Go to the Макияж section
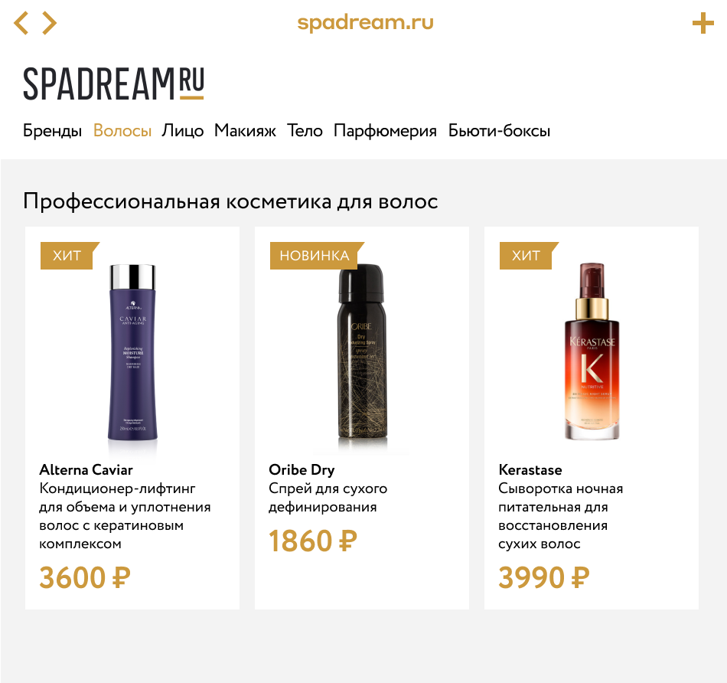This screenshot has height=683, width=727. (x=246, y=131)
